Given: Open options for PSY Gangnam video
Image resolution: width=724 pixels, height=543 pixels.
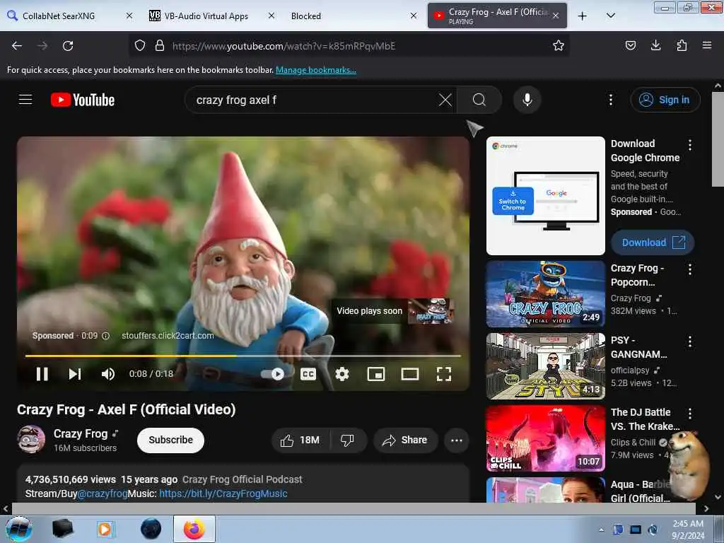Looking at the screenshot, I should [x=690, y=341].
